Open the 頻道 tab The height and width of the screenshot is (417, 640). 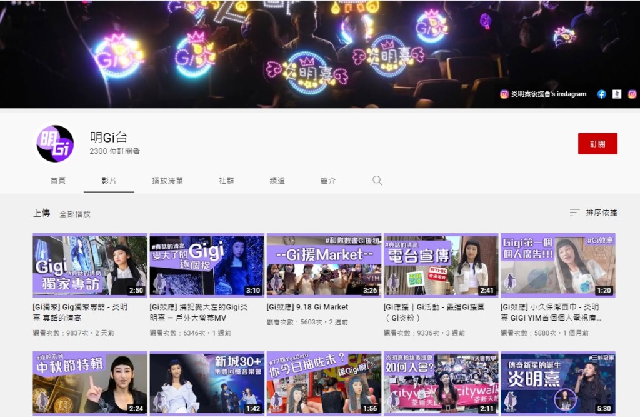(277, 181)
